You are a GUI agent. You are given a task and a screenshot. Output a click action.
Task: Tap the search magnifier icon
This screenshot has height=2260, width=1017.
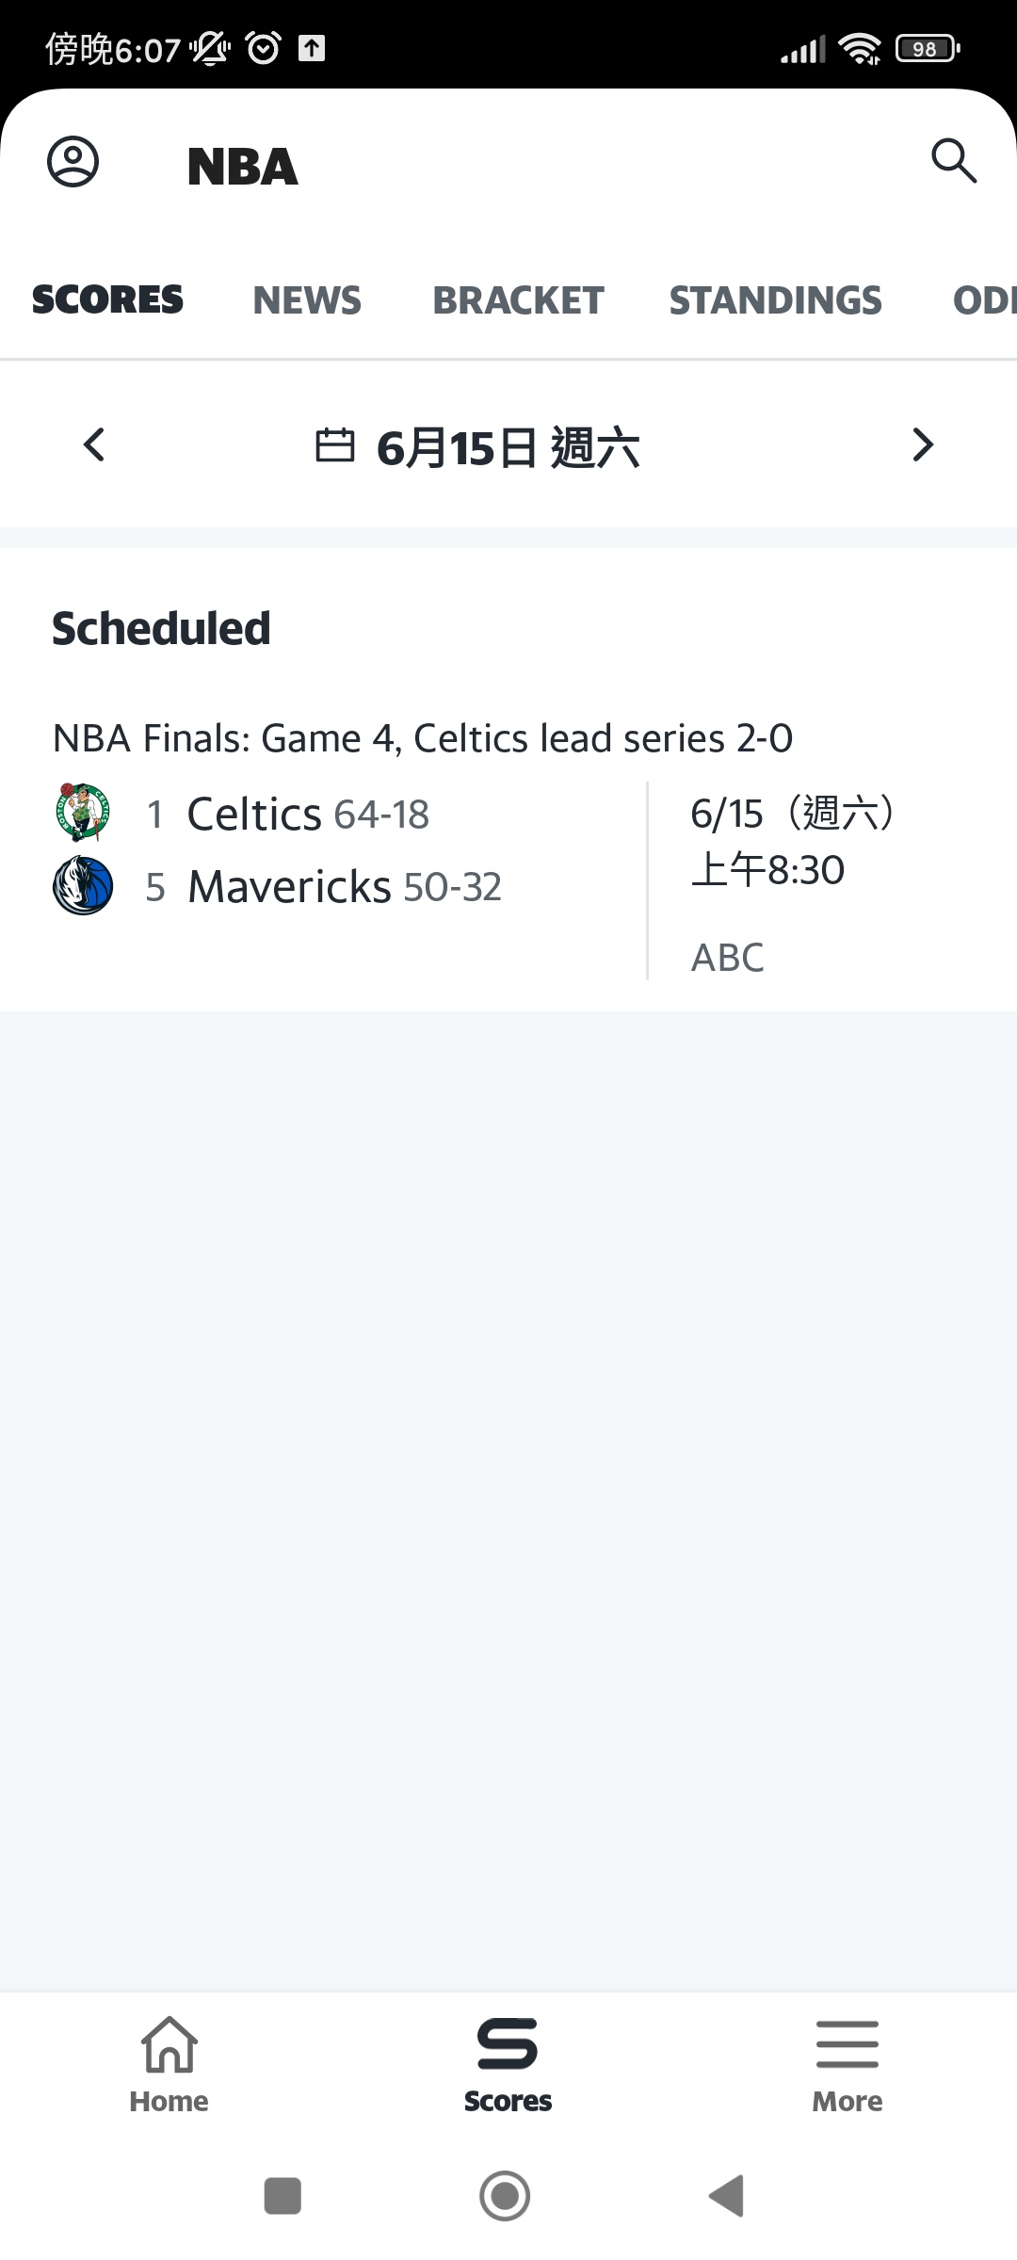click(x=953, y=160)
